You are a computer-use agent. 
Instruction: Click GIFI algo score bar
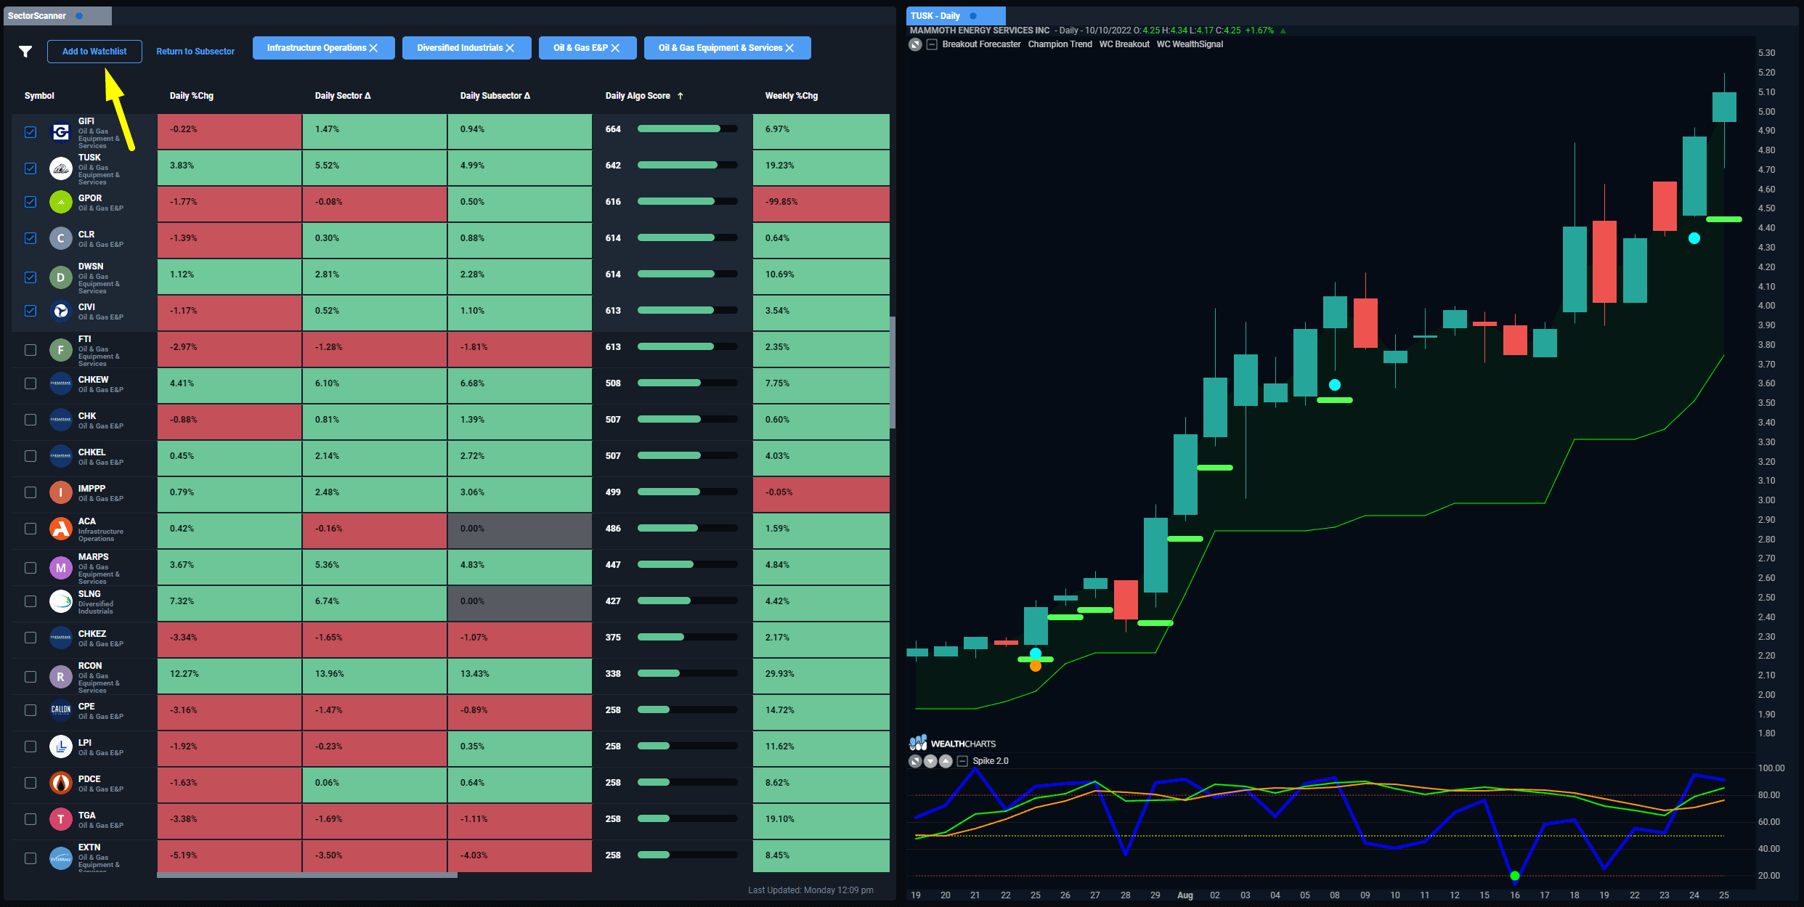coord(687,129)
